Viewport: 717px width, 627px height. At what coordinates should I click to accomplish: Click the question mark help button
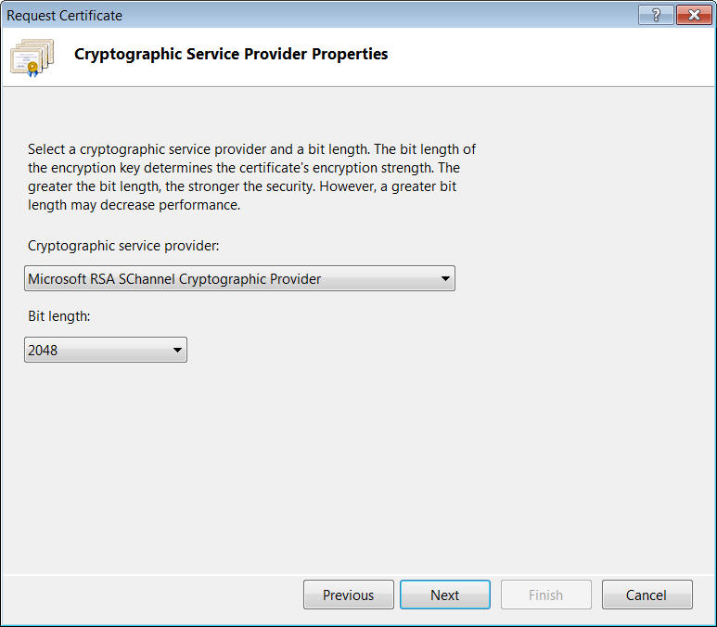[x=656, y=15]
